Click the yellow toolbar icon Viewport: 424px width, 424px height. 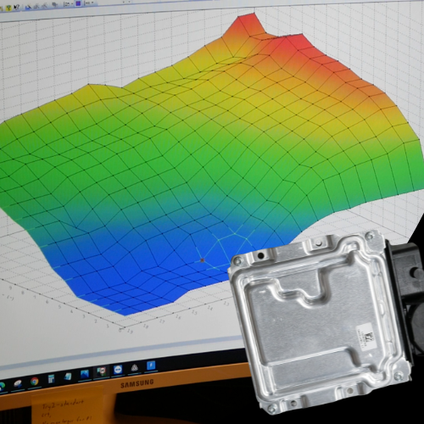click(x=8, y=8)
